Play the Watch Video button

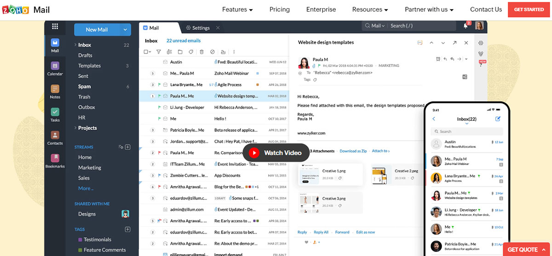(276, 153)
